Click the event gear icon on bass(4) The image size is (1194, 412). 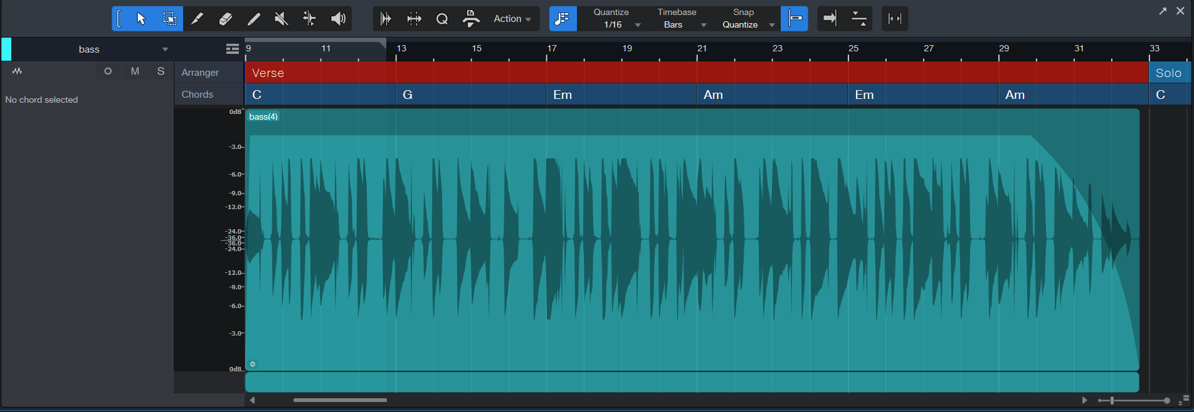tap(253, 364)
